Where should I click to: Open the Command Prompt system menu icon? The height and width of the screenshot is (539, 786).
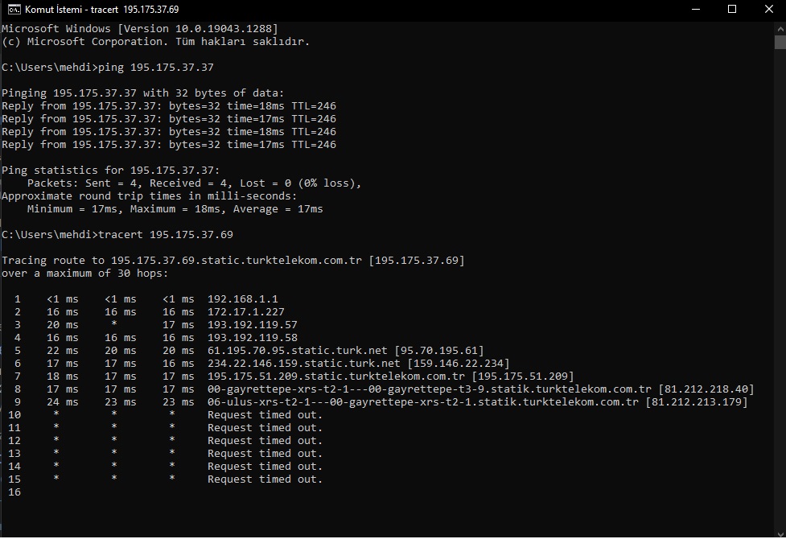[x=14, y=9]
